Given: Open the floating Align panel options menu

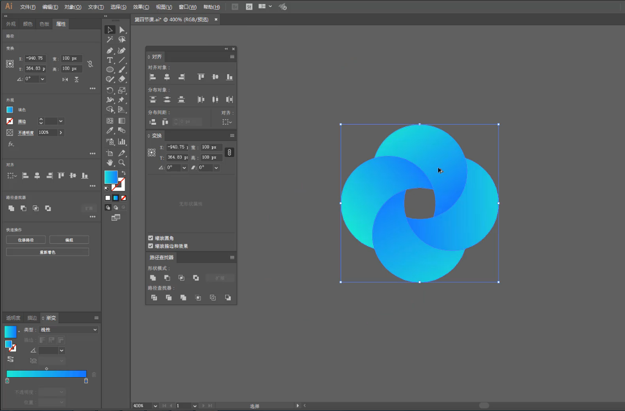Looking at the screenshot, I should coord(232,57).
